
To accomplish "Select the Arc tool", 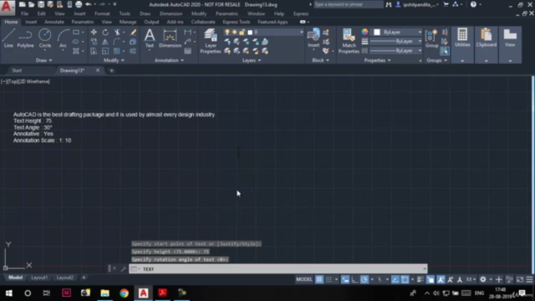I will 63,38.
